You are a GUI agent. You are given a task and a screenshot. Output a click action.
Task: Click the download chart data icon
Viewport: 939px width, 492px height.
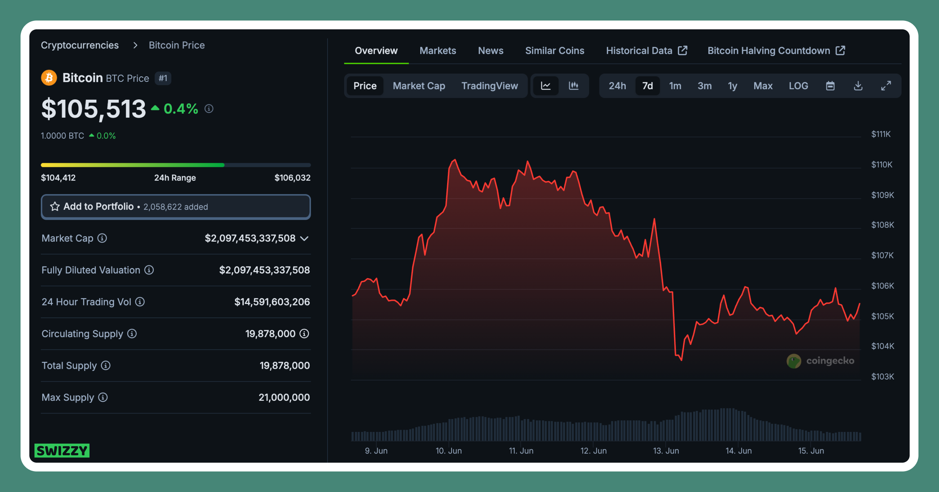[858, 86]
